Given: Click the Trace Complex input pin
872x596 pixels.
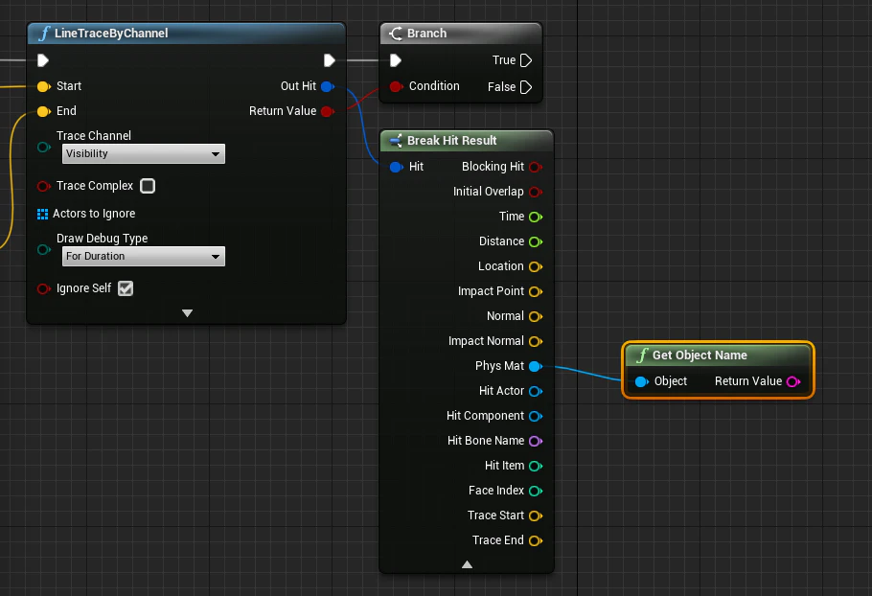Looking at the screenshot, I should pos(44,186).
